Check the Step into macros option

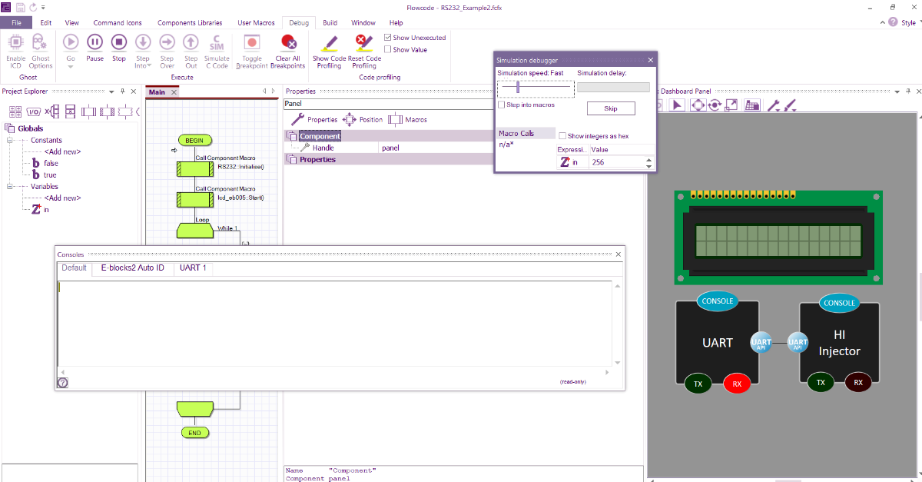point(500,104)
